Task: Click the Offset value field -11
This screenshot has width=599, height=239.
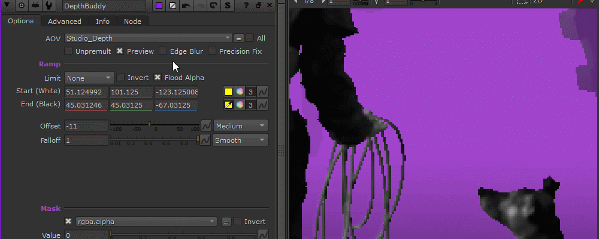Action: (86, 126)
